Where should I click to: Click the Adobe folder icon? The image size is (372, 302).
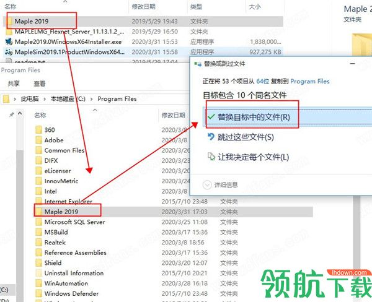point(38,140)
